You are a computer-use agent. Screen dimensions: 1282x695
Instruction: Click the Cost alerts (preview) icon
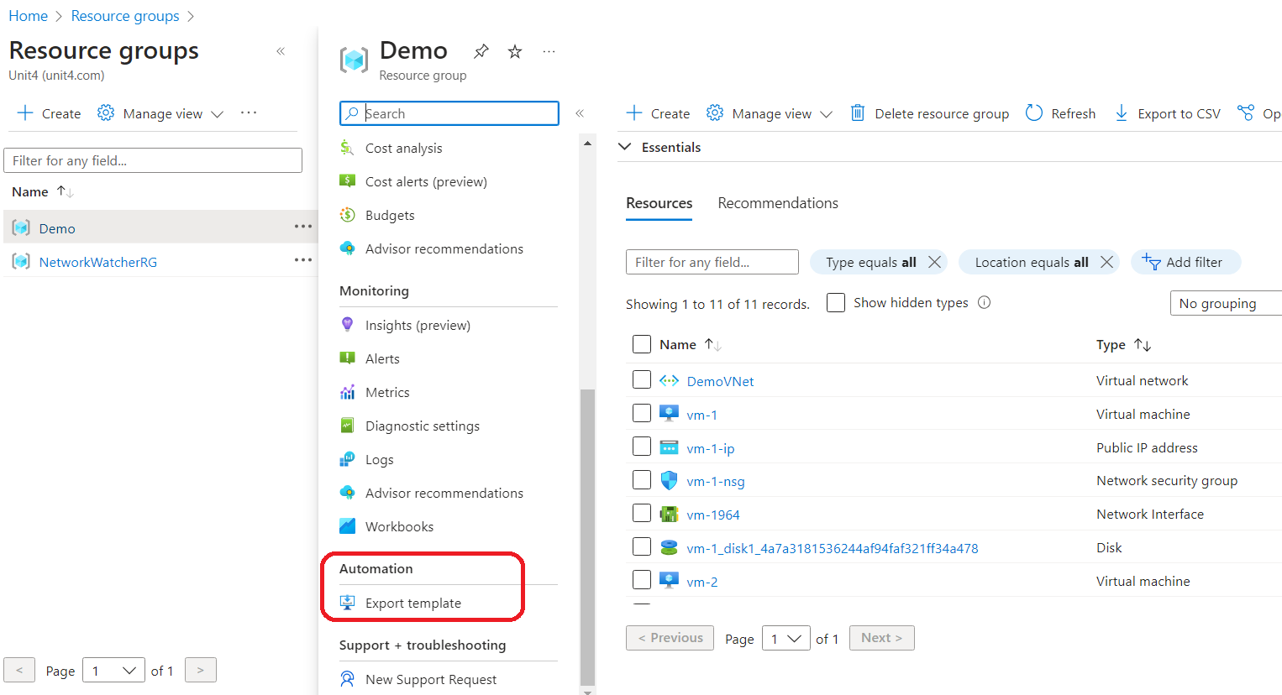click(347, 180)
